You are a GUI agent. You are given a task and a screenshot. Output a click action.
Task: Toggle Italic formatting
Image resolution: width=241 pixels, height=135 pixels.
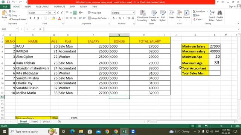34,18
